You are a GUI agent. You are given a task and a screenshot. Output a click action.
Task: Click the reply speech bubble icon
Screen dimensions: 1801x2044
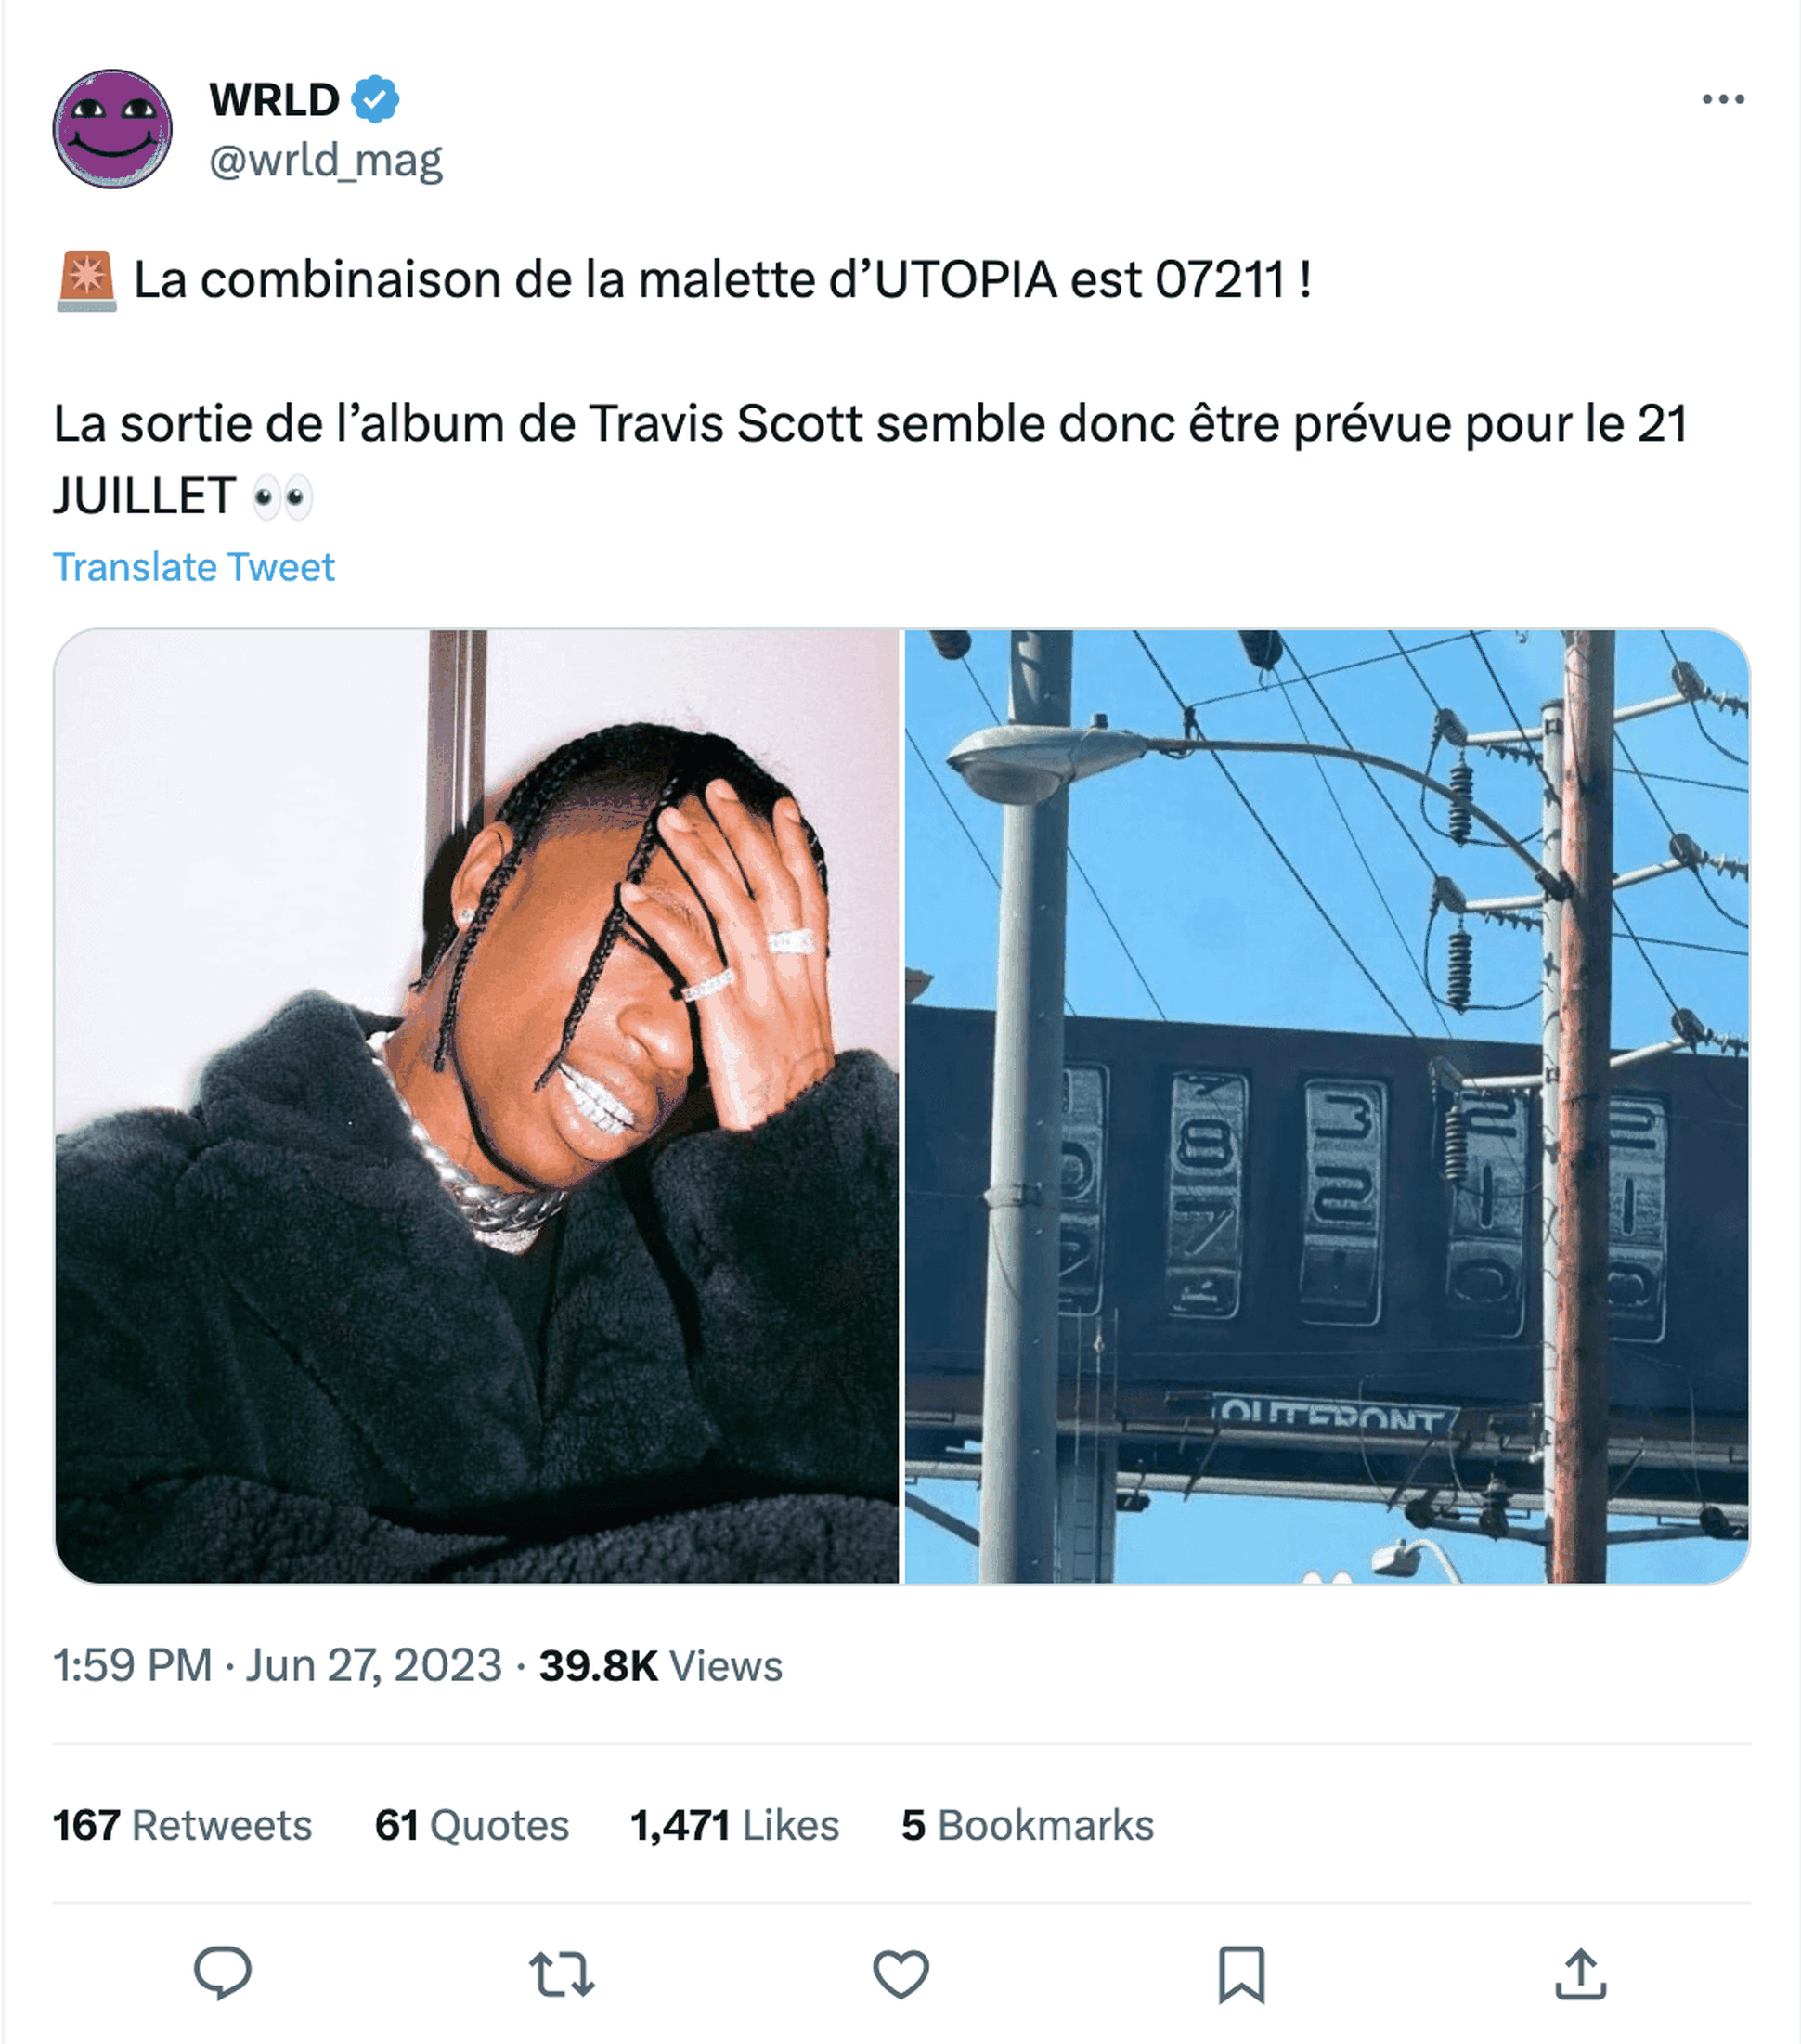click(222, 1973)
